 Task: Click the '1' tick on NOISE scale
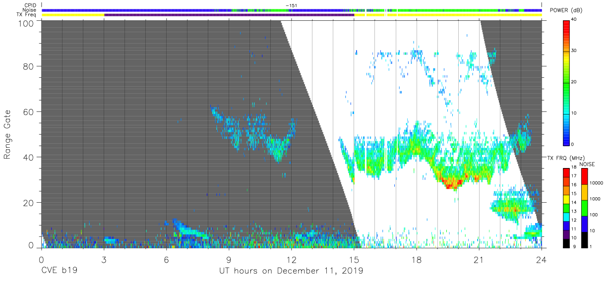click(x=591, y=246)
